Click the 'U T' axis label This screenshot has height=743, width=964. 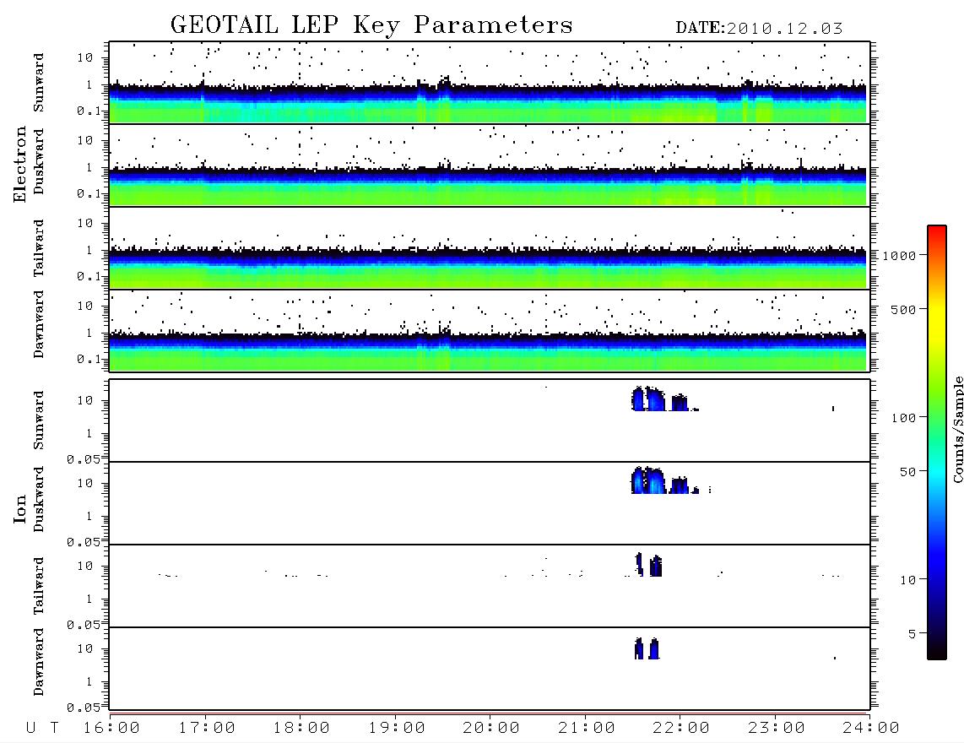point(42,728)
